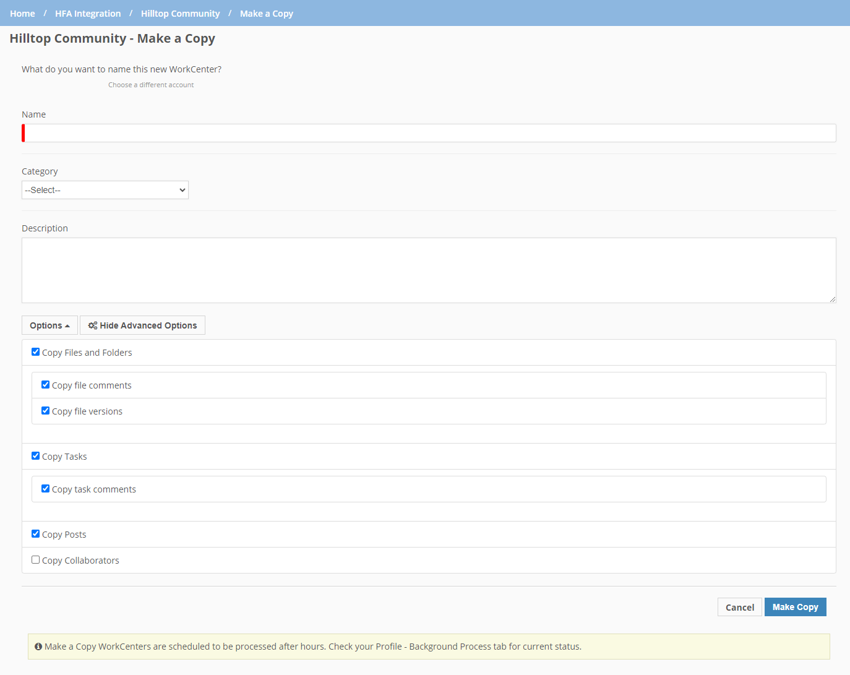850x675 pixels.
Task: Click info icon in notice banner
Action: coord(38,647)
